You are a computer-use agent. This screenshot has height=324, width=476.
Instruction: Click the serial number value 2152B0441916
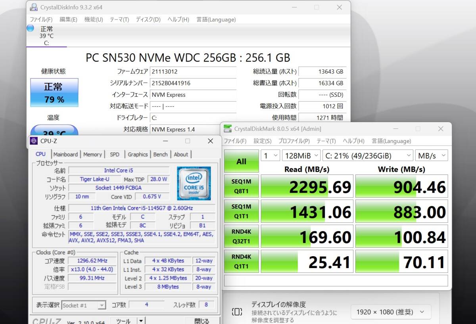click(x=193, y=83)
